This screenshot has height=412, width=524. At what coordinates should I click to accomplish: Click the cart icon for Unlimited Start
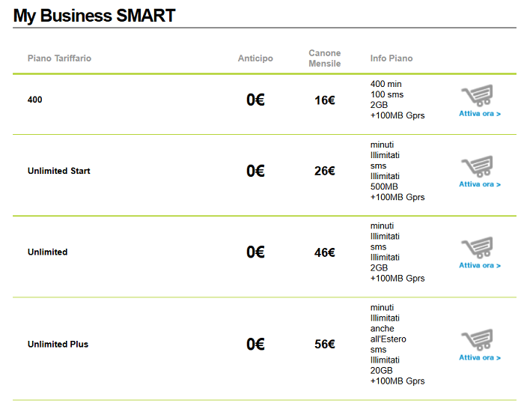pos(478,166)
